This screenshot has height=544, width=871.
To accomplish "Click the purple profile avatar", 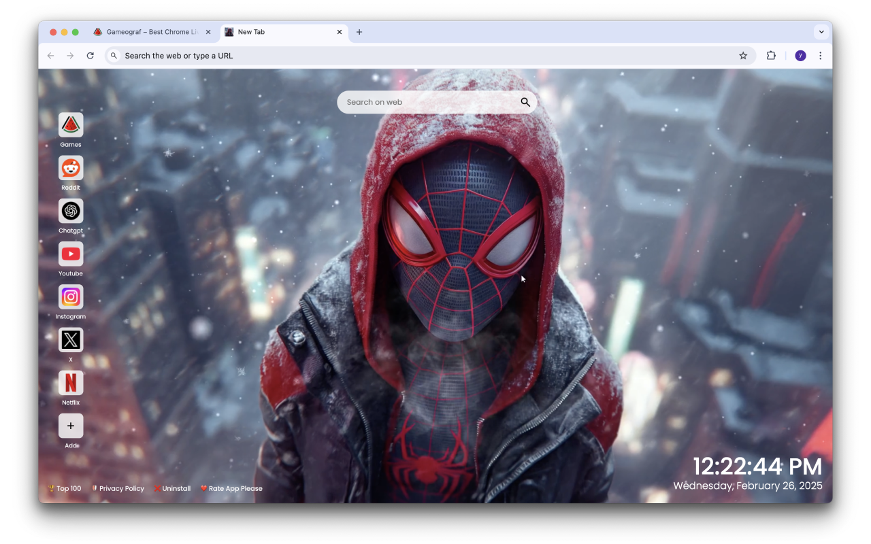I will pyautogui.click(x=800, y=55).
